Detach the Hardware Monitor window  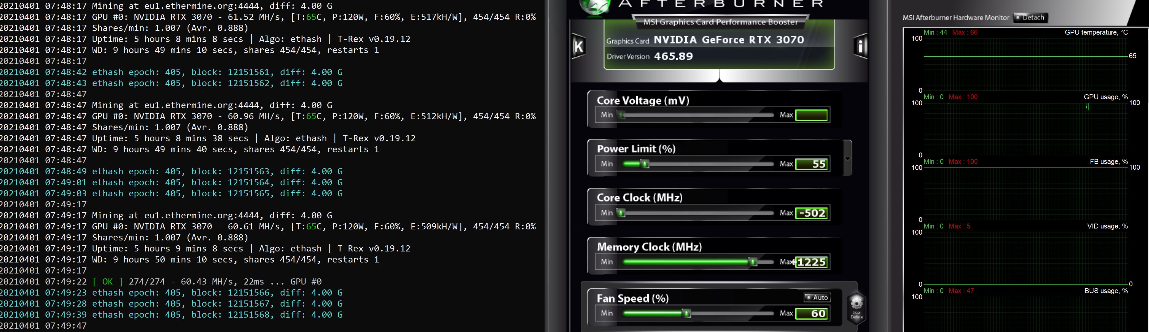pyautogui.click(x=1030, y=17)
